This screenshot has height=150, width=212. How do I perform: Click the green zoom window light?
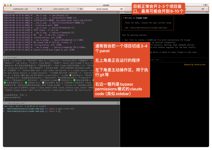point(11,5)
